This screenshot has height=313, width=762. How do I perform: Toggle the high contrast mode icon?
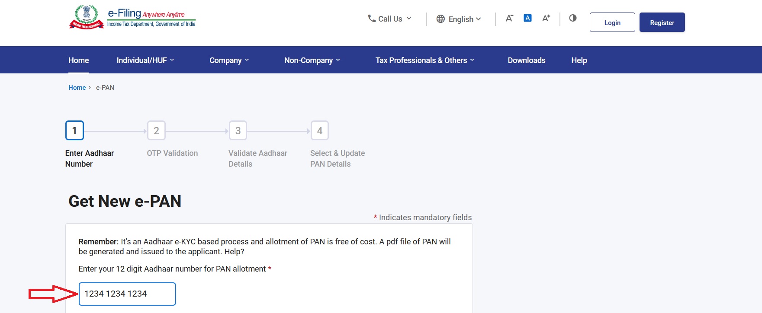point(572,18)
